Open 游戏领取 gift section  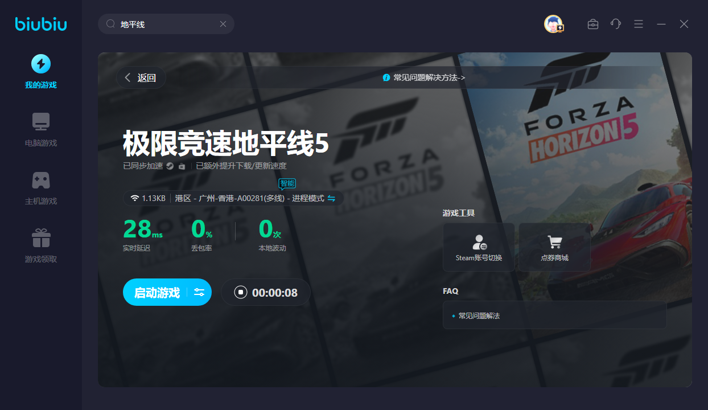pos(41,245)
